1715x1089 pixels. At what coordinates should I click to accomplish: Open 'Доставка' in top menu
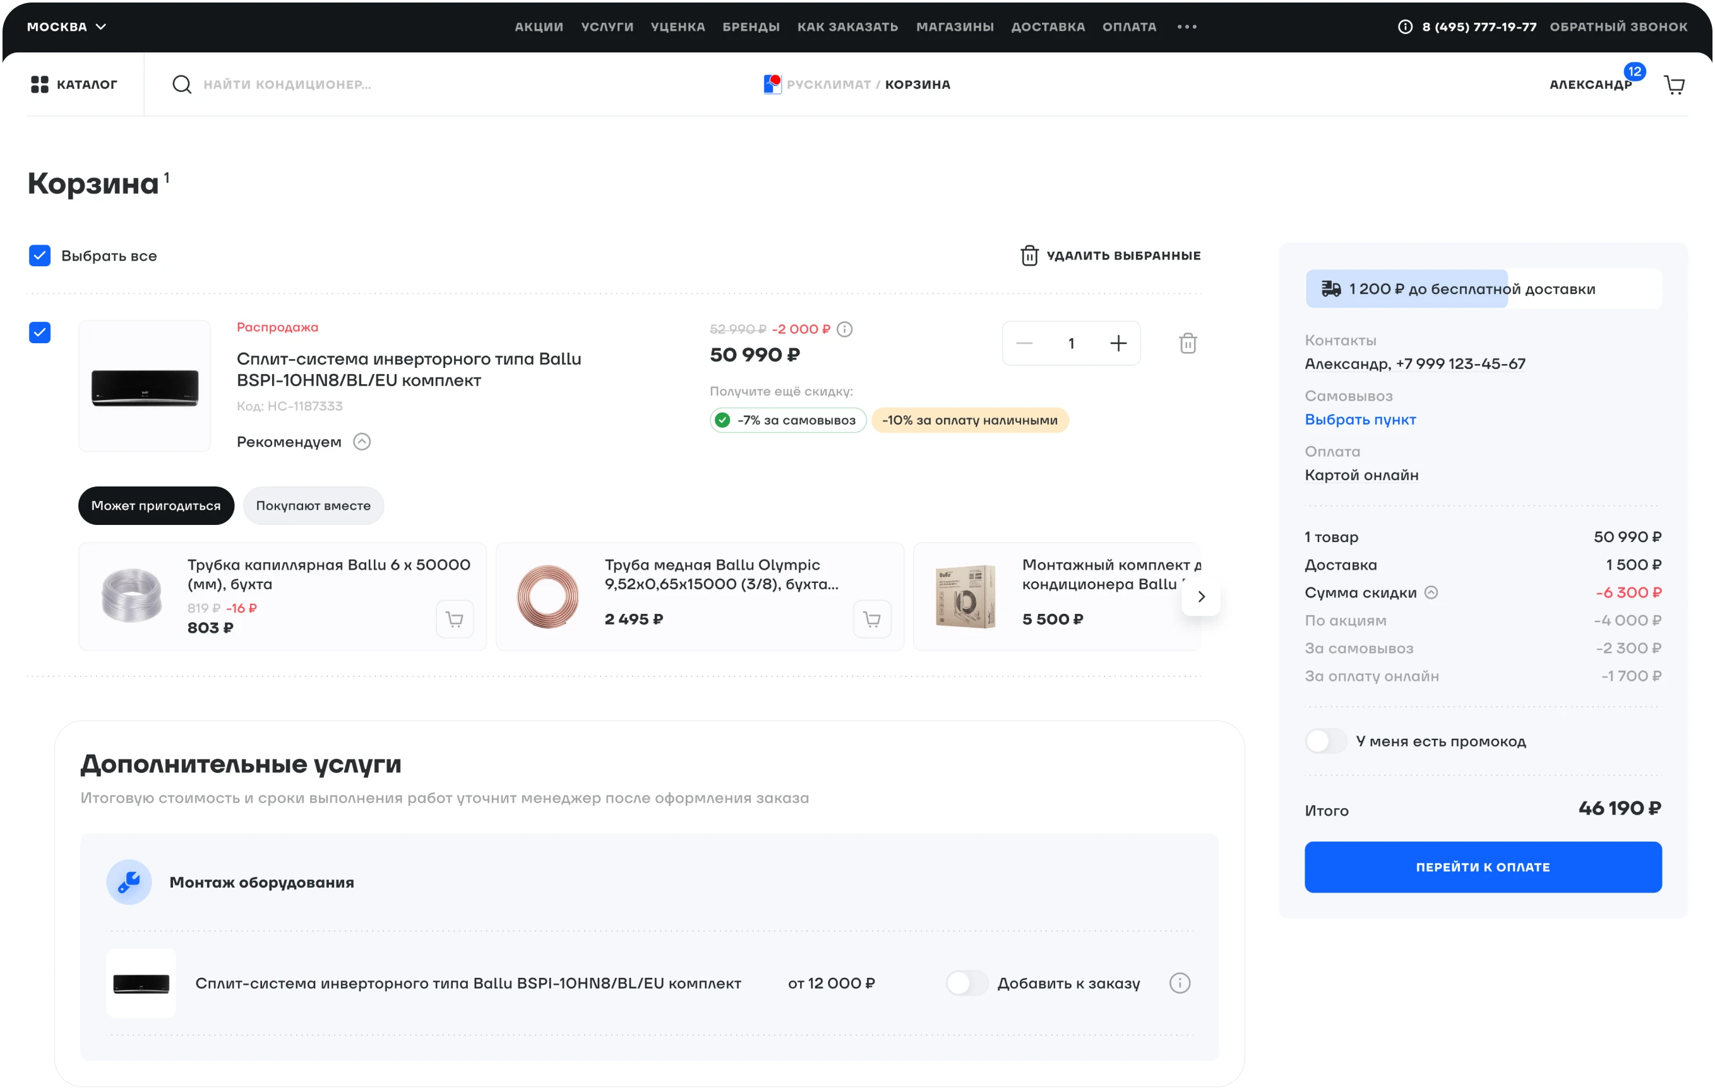click(x=1048, y=27)
